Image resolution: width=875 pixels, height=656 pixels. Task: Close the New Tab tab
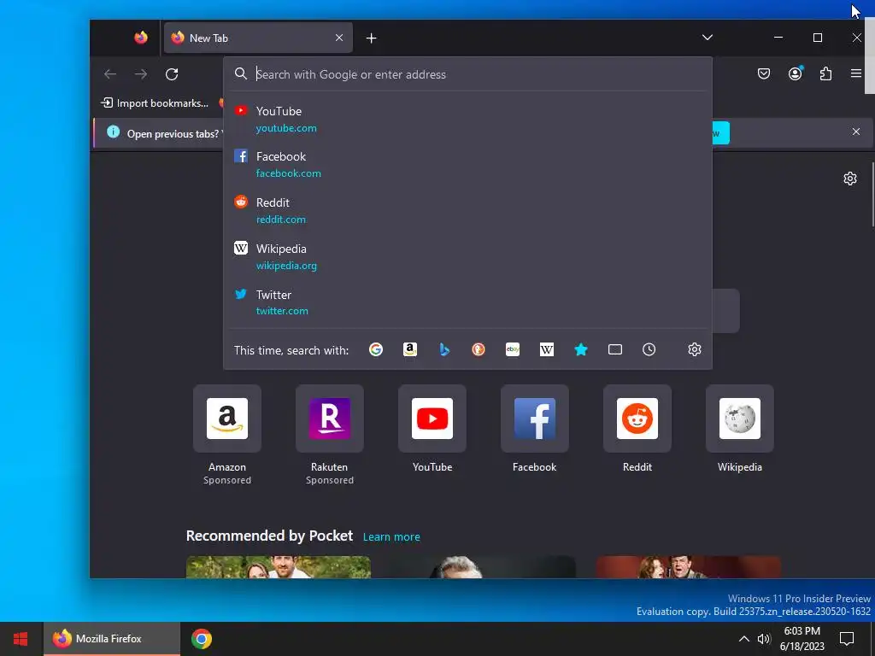click(x=339, y=38)
